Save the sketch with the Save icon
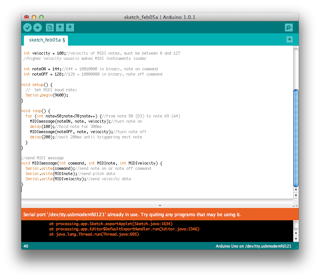The image size is (320, 279). [70, 27]
